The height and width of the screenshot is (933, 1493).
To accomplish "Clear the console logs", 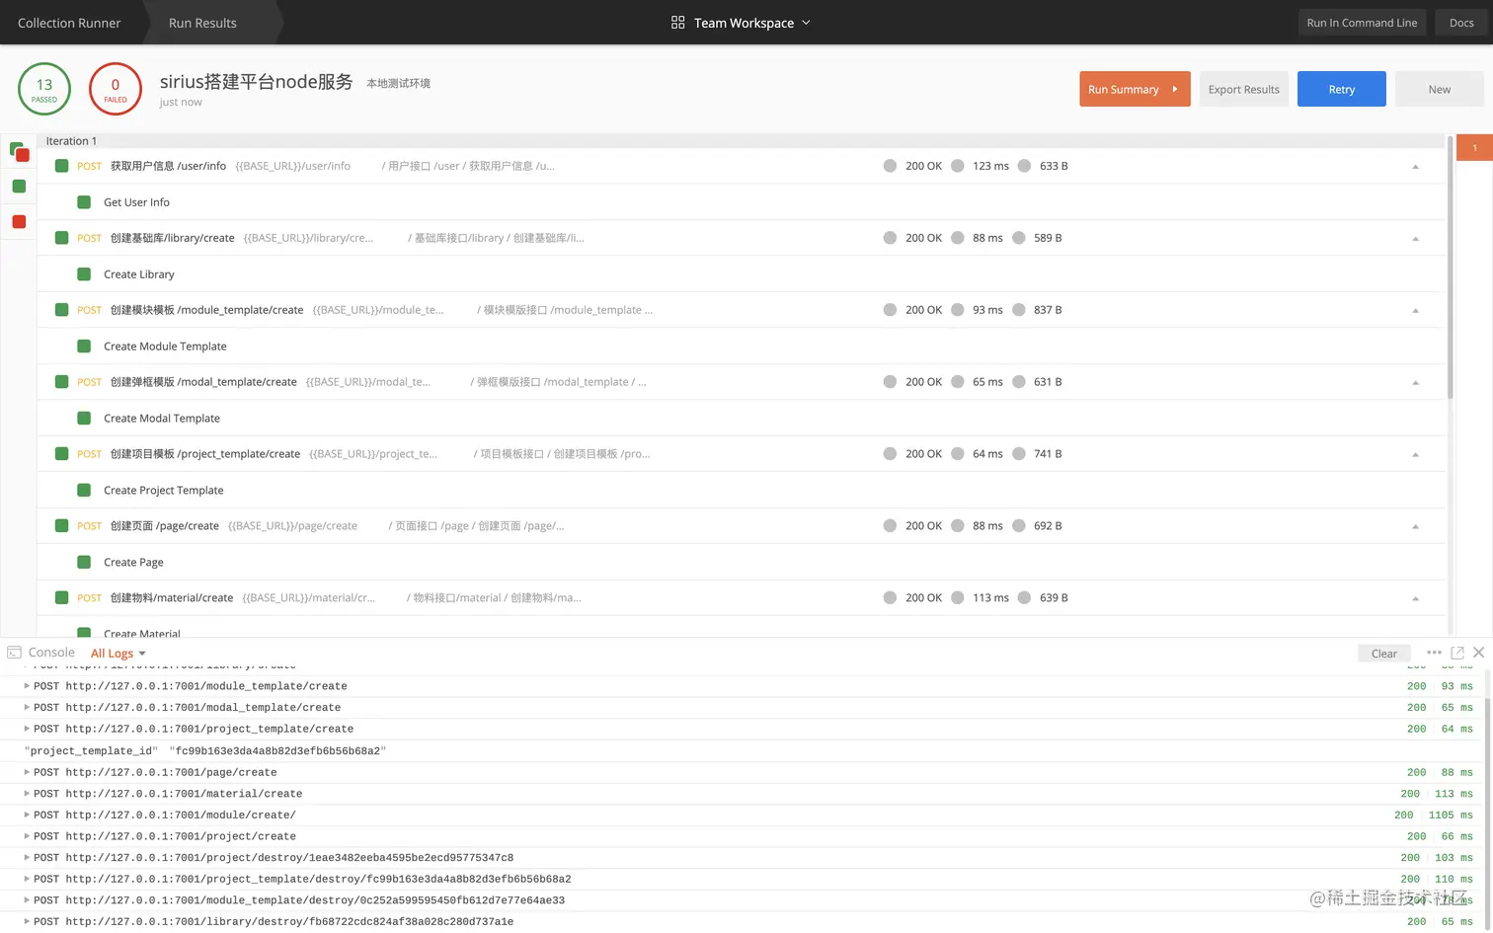I will tap(1383, 654).
